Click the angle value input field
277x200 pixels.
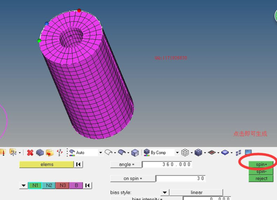coord(167,164)
